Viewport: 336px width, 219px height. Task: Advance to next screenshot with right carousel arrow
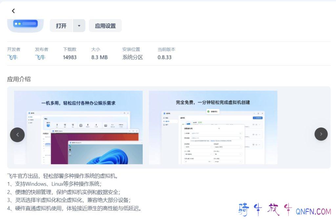coord(321,134)
